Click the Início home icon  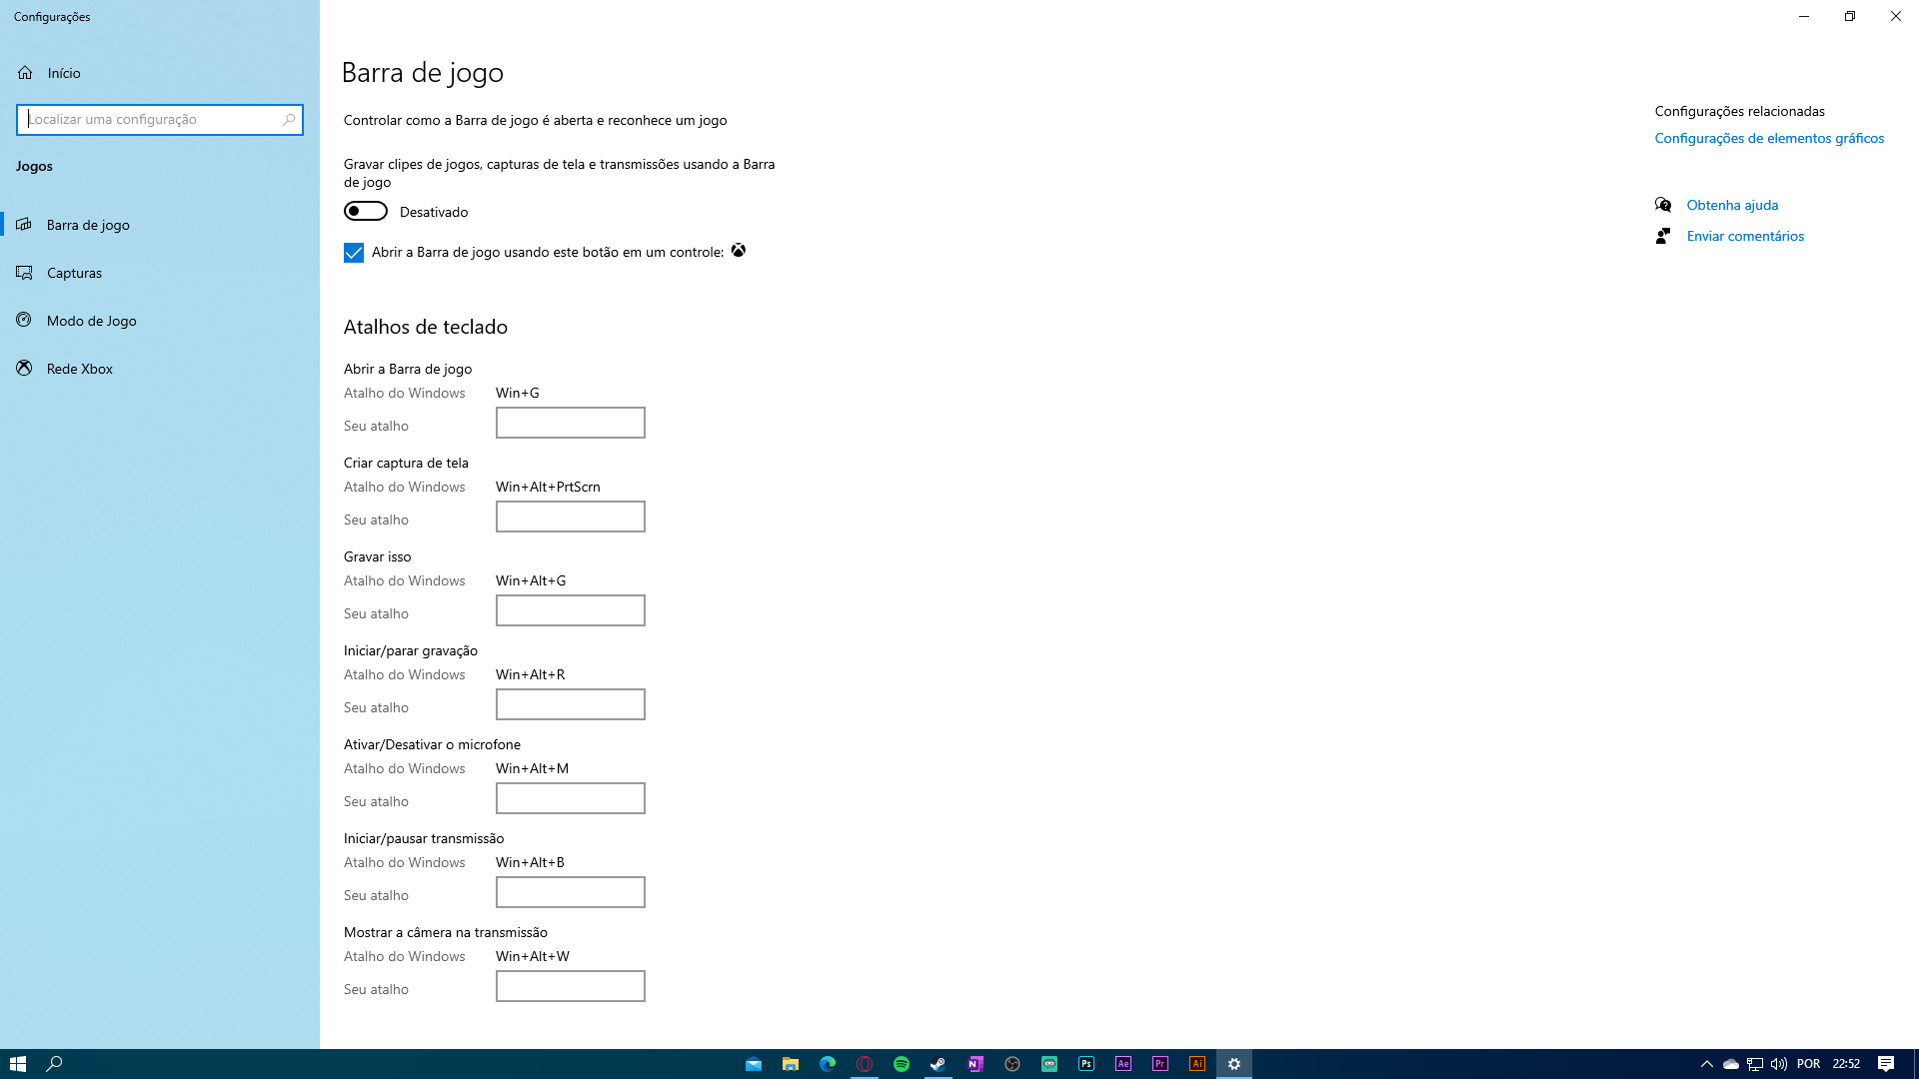25,73
